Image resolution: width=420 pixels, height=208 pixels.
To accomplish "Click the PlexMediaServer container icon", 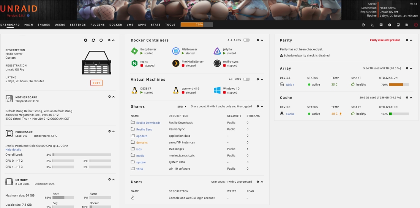I will pos(176,63).
